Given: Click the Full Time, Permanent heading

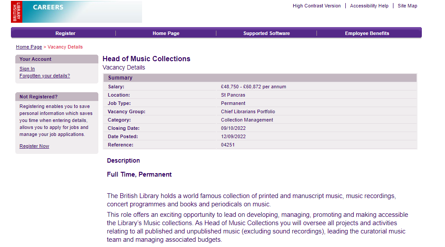Looking at the screenshot, I should pyautogui.click(x=139, y=174).
